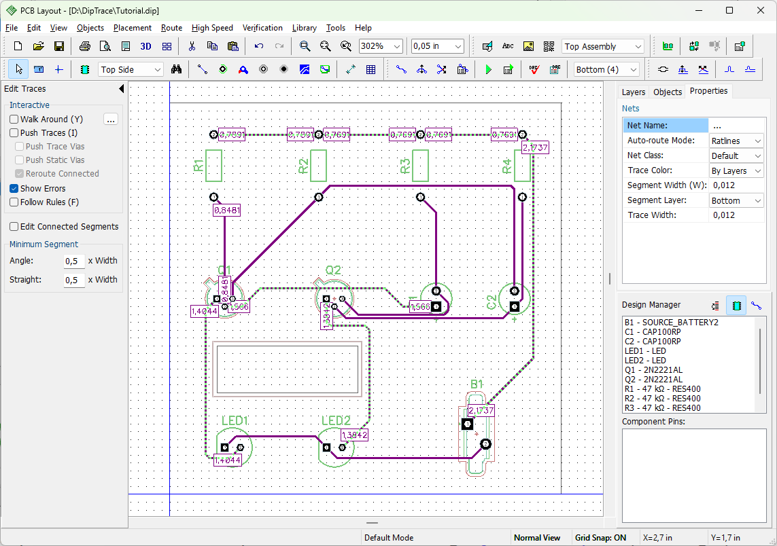Run design rule check with DRC checkmark

534,69
